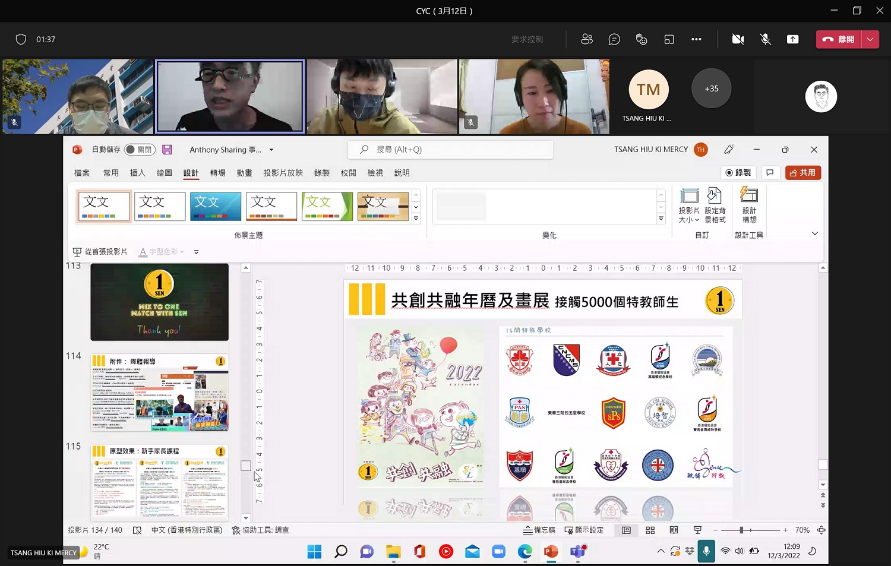Click the comments icon in ribbon header
The height and width of the screenshot is (566, 891).
770,173
